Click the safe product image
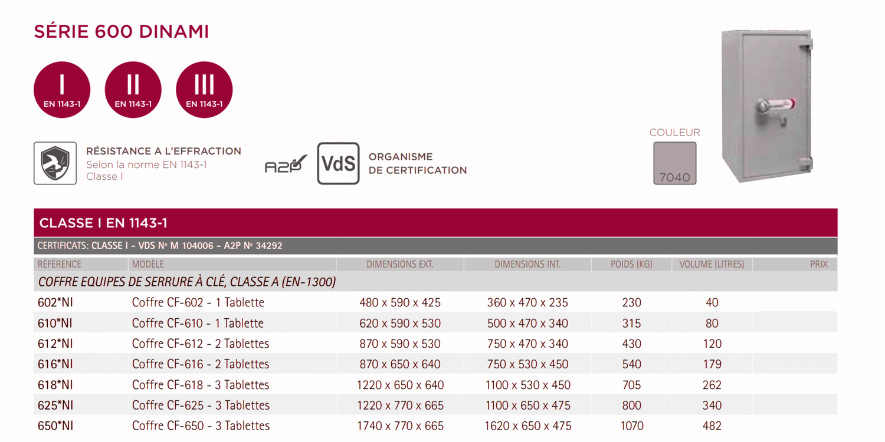Screen dimensions: 885x442 click(x=766, y=106)
